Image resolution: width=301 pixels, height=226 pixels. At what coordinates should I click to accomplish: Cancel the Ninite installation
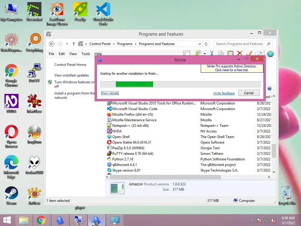coord(249,93)
